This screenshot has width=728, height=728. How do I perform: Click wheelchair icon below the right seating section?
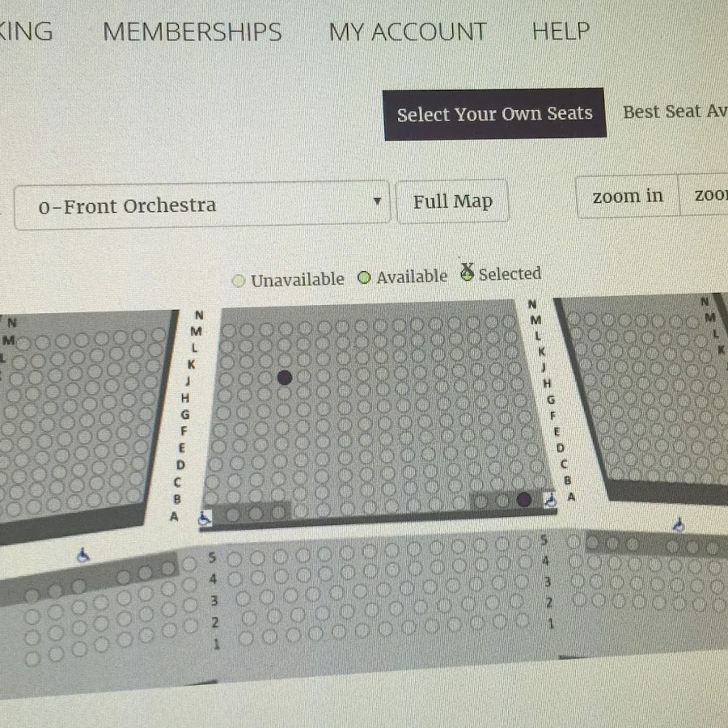coord(679,525)
